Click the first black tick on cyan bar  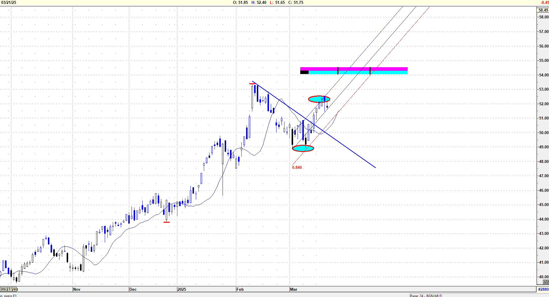coord(338,71)
